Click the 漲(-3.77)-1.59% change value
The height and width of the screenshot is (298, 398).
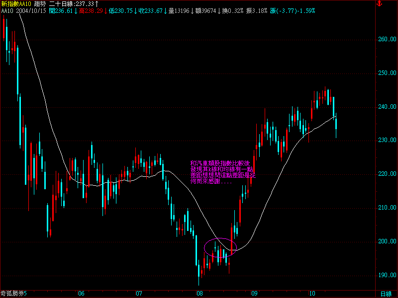292,10
